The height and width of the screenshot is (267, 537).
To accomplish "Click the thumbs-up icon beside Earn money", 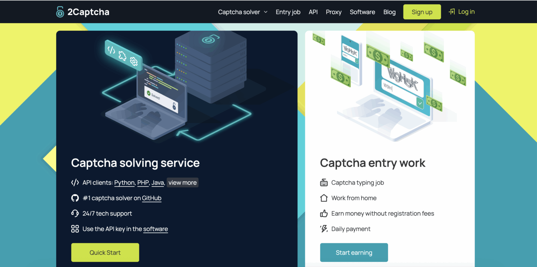I will pos(323,213).
